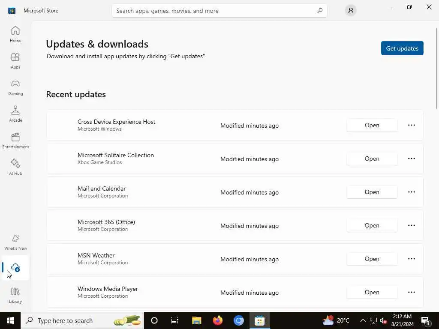Open What's New in the sidebar
Image resolution: width=439 pixels, height=329 pixels.
[x=15, y=242]
